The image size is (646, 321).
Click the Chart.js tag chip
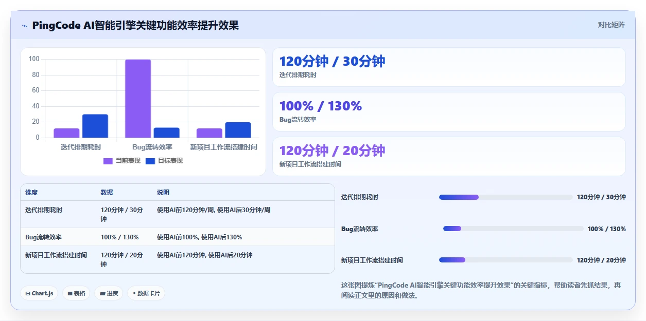tap(39, 293)
